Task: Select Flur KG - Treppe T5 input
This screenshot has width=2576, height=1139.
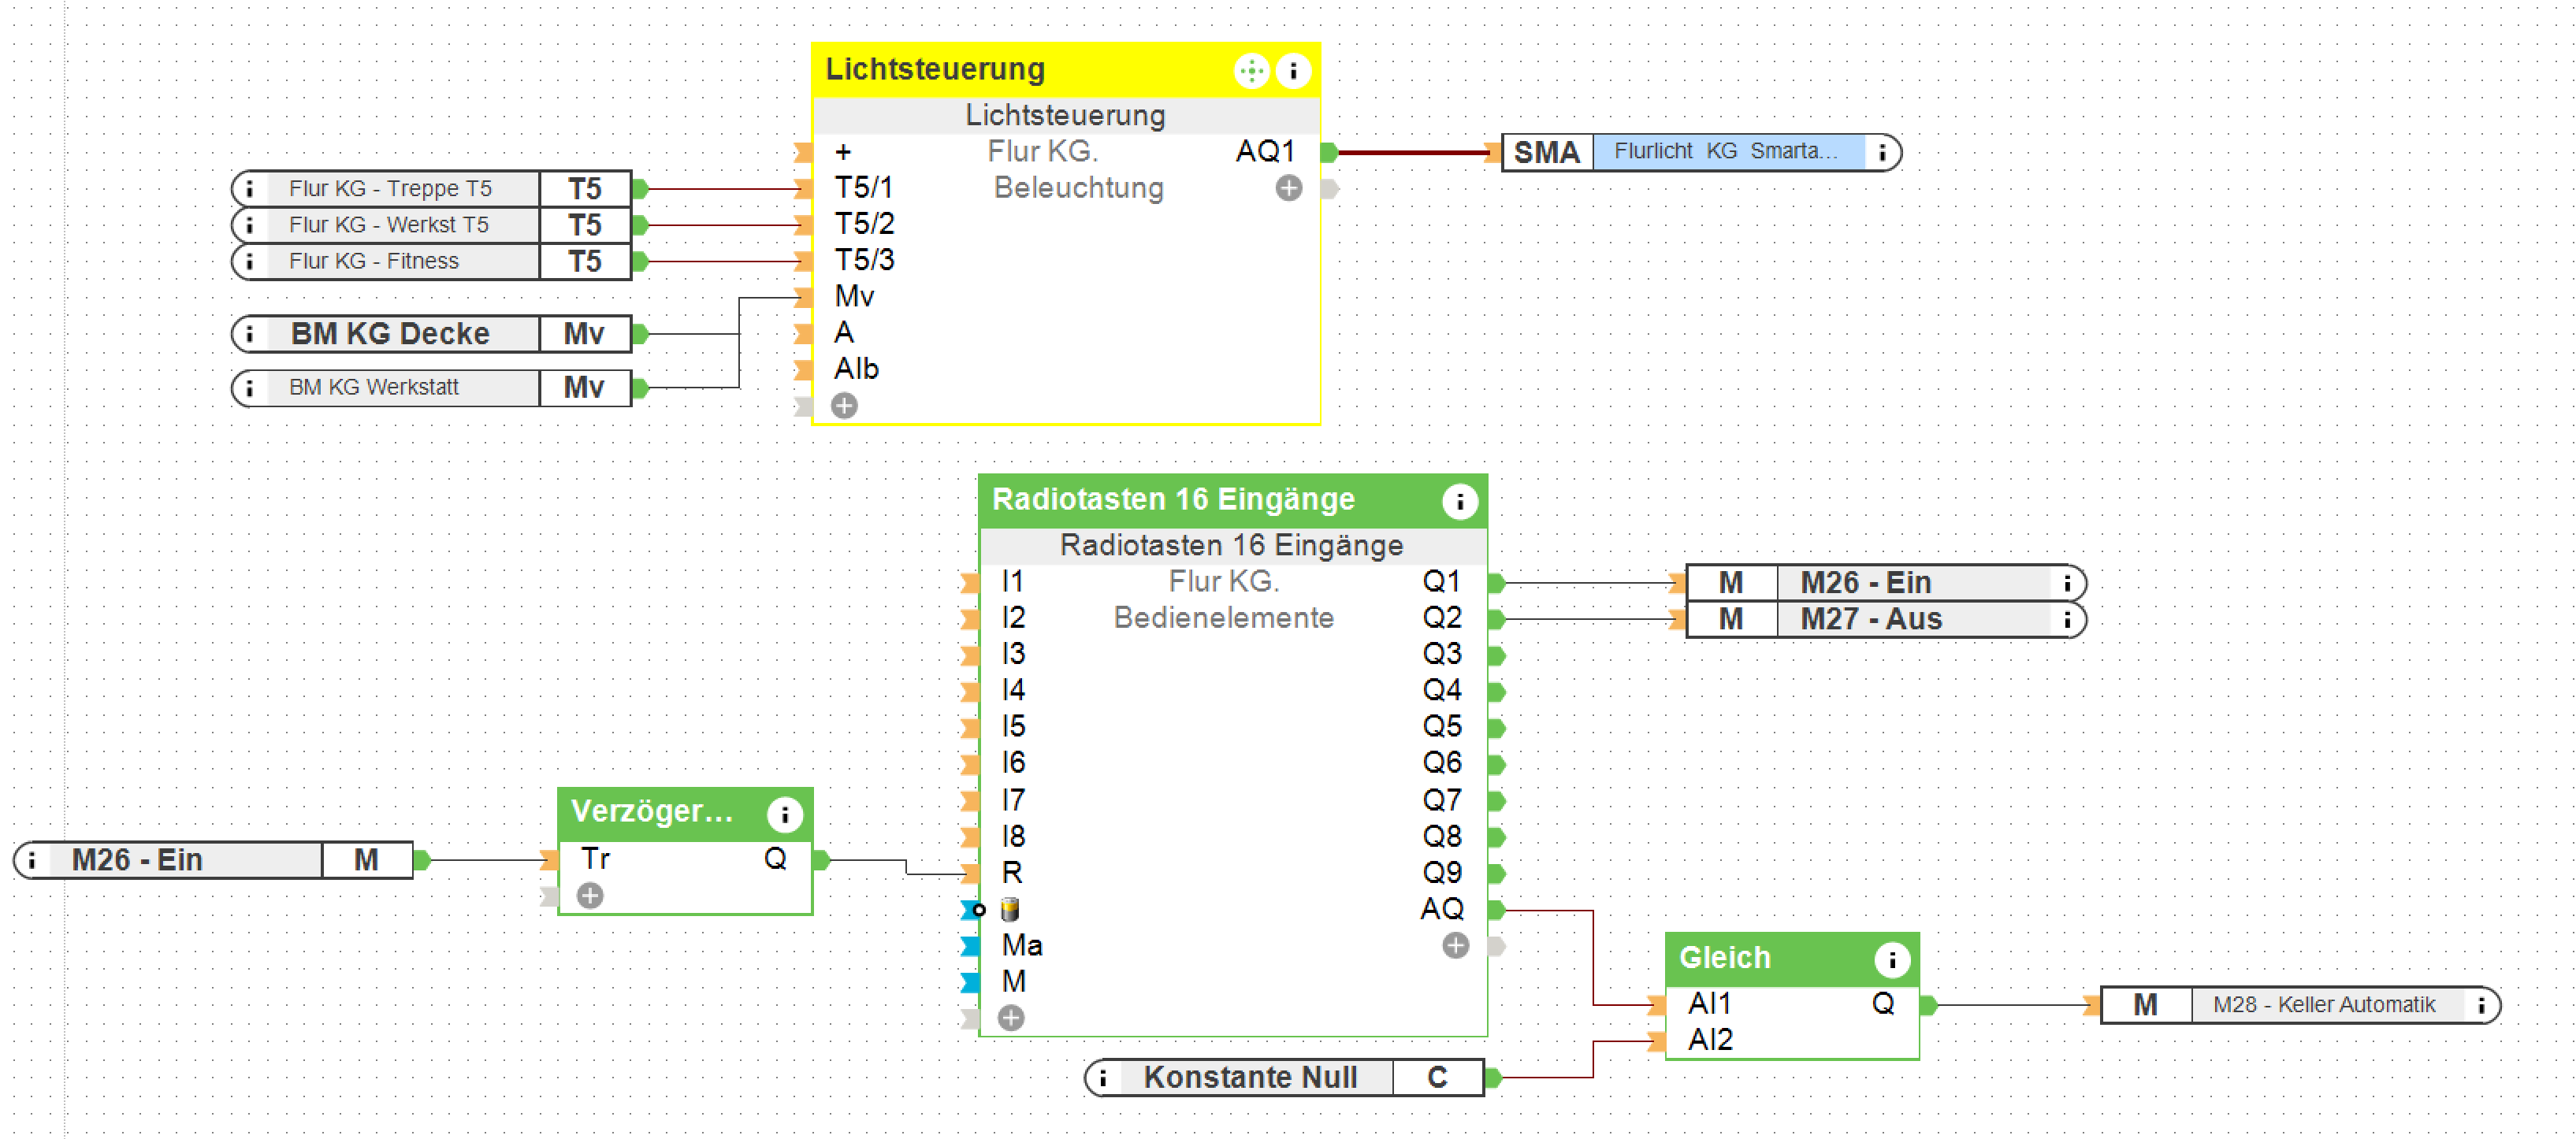Action: pyautogui.click(x=390, y=188)
